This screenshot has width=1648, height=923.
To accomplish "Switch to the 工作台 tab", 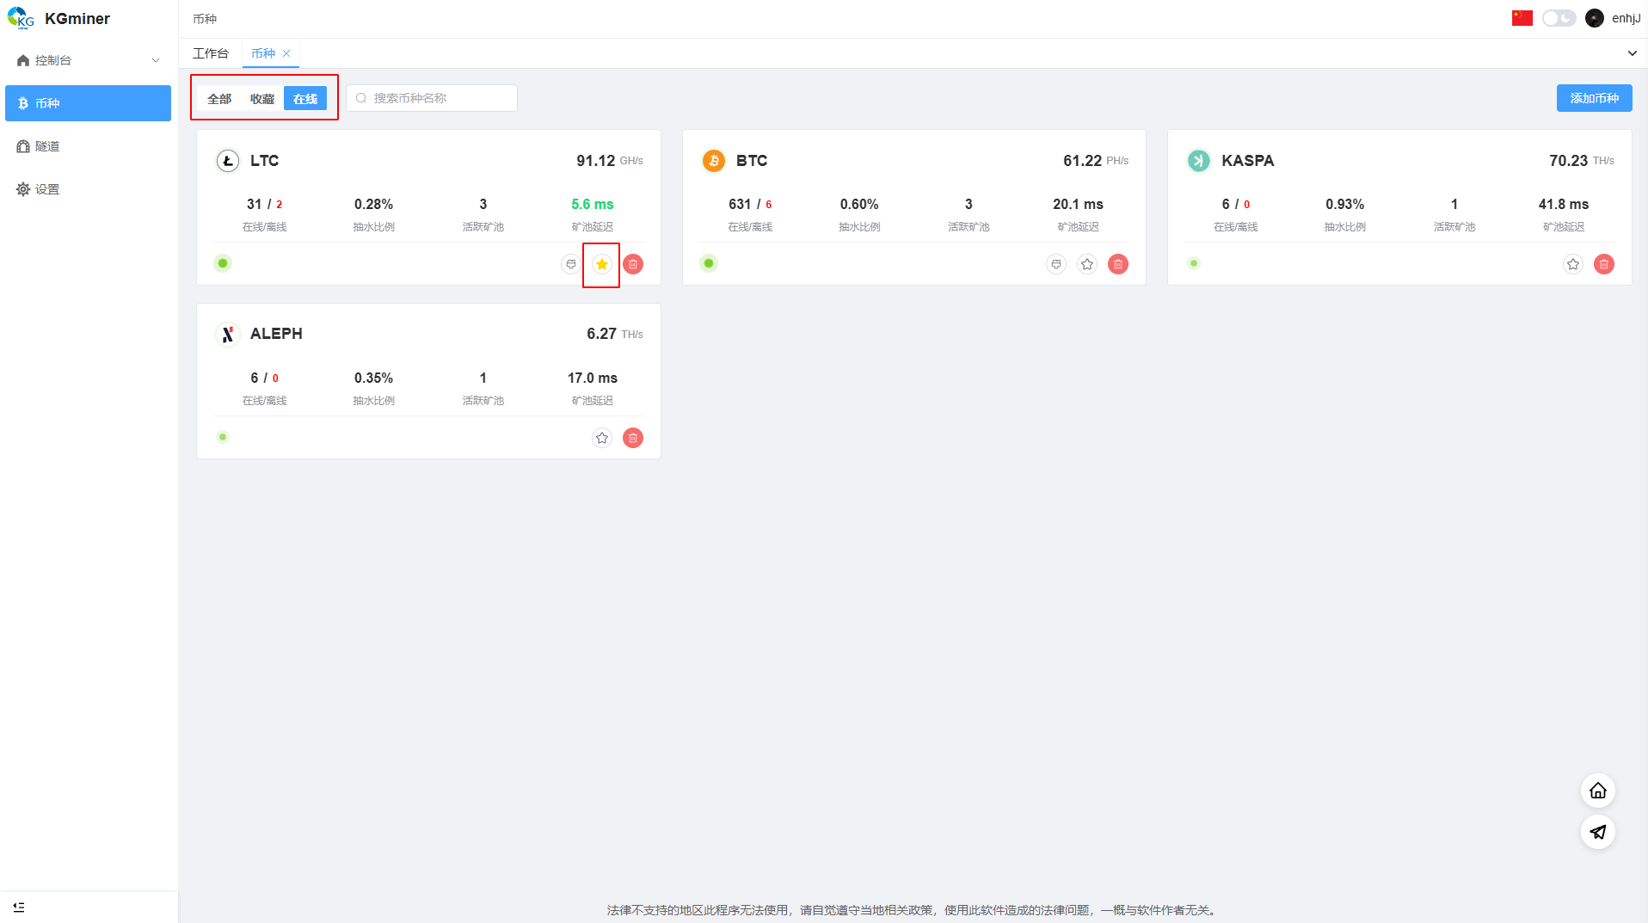I will (211, 53).
